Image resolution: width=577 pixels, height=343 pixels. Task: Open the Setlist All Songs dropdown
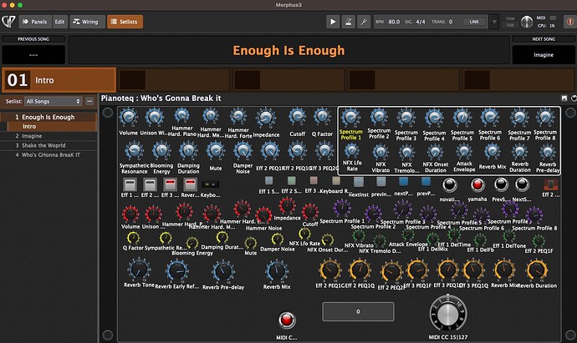point(53,101)
